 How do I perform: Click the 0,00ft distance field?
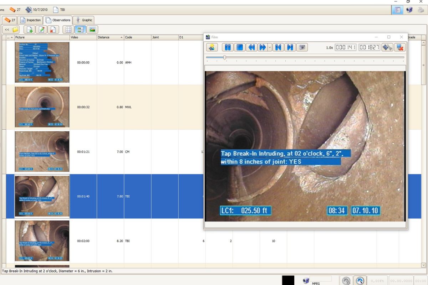[x=377, y=281]
